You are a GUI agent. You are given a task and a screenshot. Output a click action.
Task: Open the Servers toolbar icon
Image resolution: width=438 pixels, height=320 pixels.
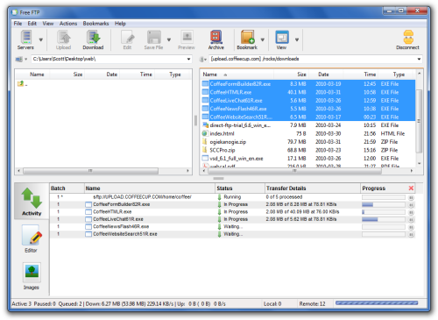tap(25, 39)
